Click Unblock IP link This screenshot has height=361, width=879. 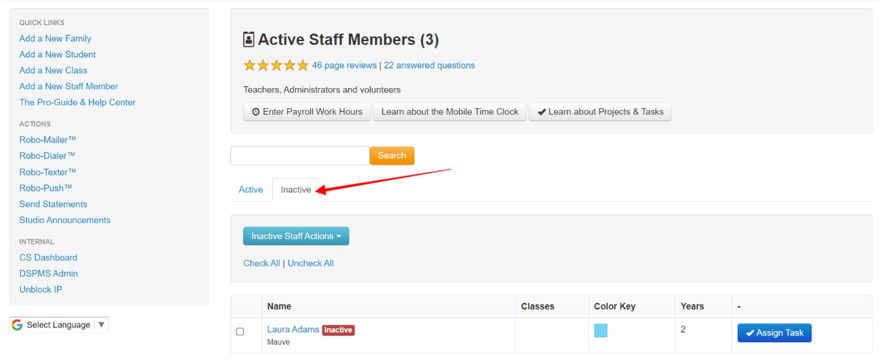(x=41, y=289)
